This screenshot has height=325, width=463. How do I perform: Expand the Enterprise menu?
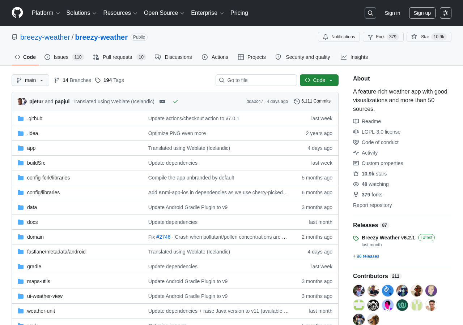coord(207,13)
